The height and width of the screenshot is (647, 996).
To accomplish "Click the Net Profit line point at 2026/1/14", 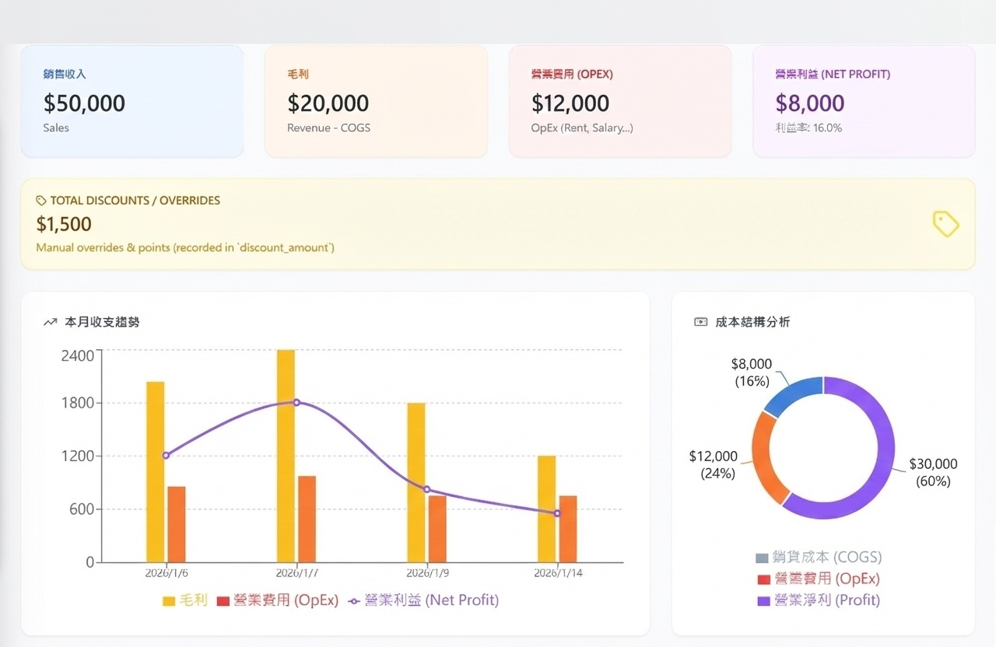I will tap(557, 513).
